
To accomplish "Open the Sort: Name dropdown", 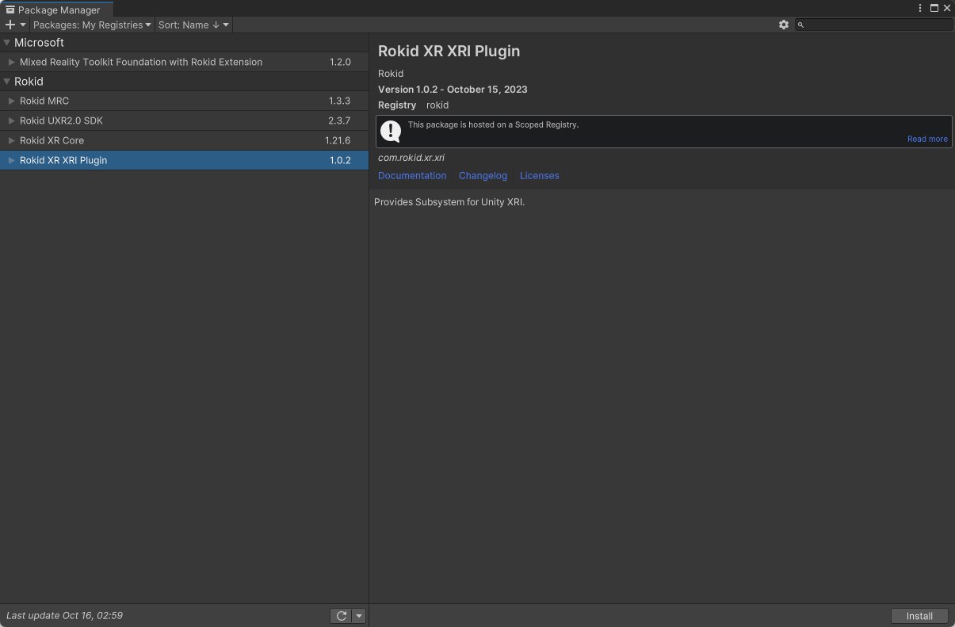I will click(x=193, y=25).
